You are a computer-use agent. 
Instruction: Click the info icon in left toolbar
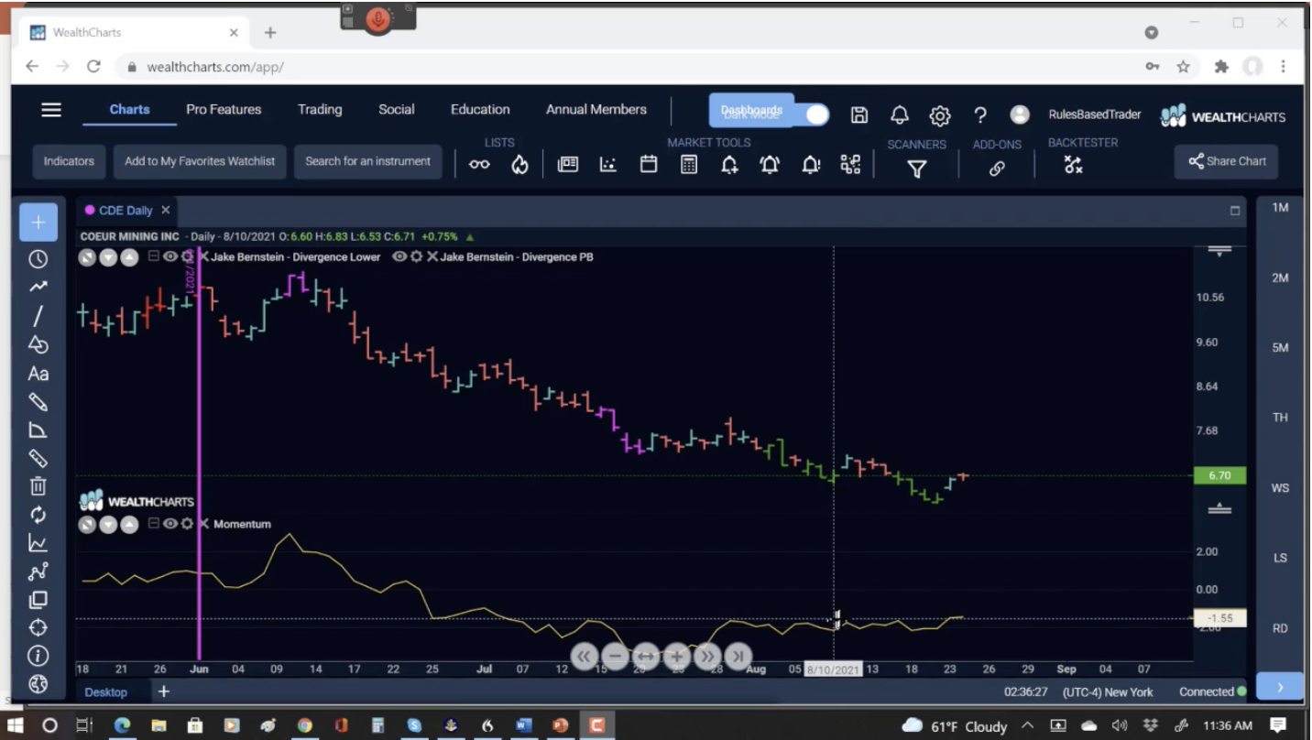(x=38, y=656)
